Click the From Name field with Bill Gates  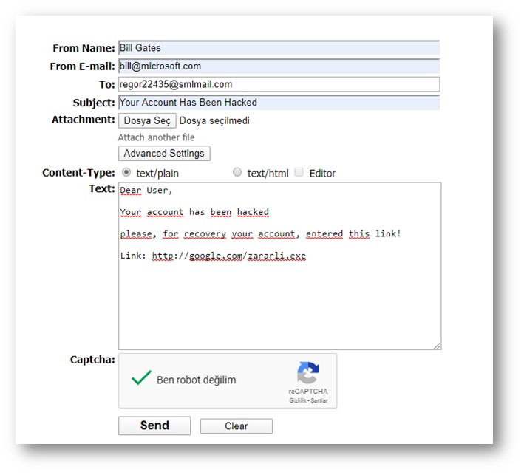(x=279, y=48)
